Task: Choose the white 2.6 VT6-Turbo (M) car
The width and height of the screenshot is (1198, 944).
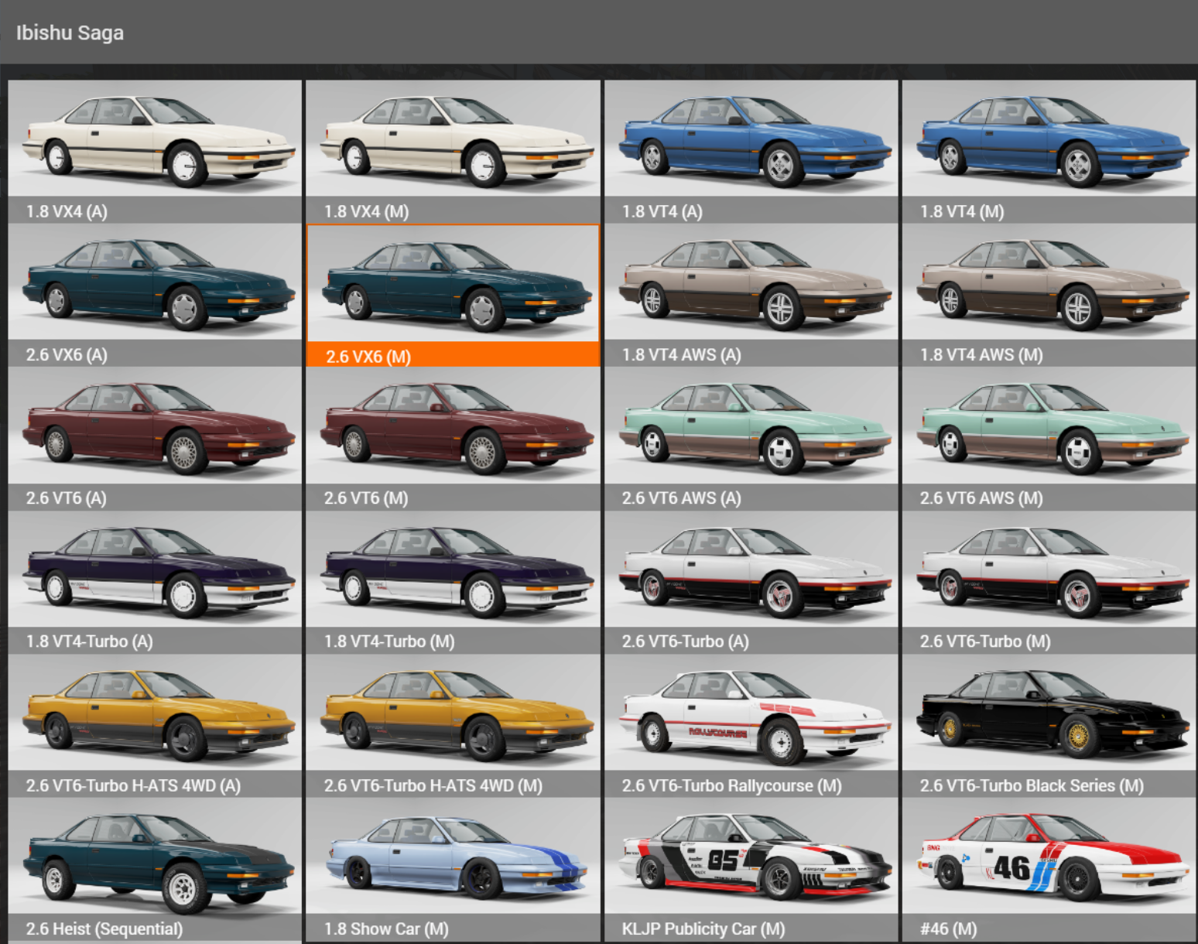Action: pos(1049,582)
